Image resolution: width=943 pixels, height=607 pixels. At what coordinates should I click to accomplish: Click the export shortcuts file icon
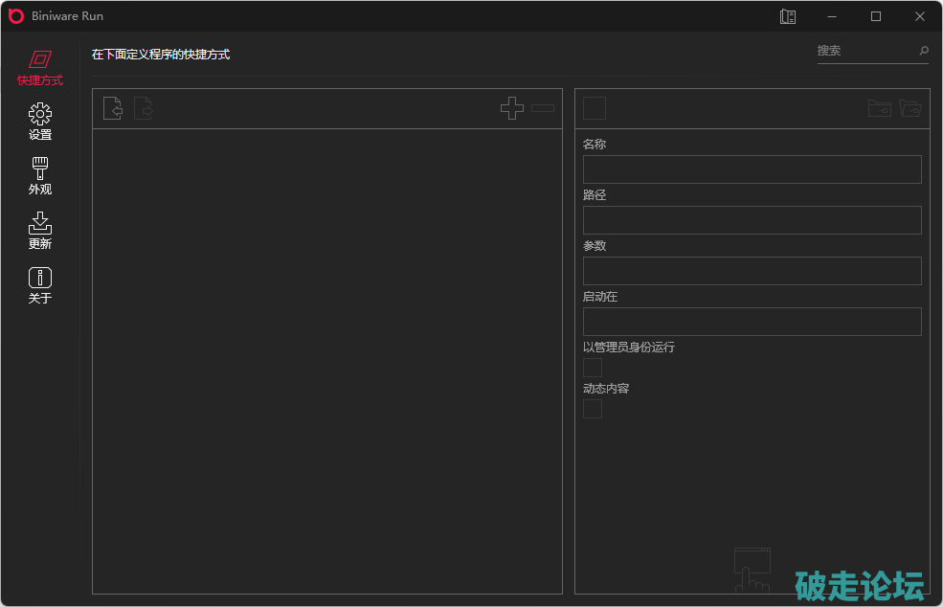pyautogui.click(x=144, y=108)
